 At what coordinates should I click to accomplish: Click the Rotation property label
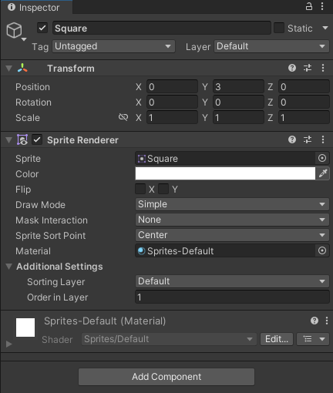click(x=33, y=102)
